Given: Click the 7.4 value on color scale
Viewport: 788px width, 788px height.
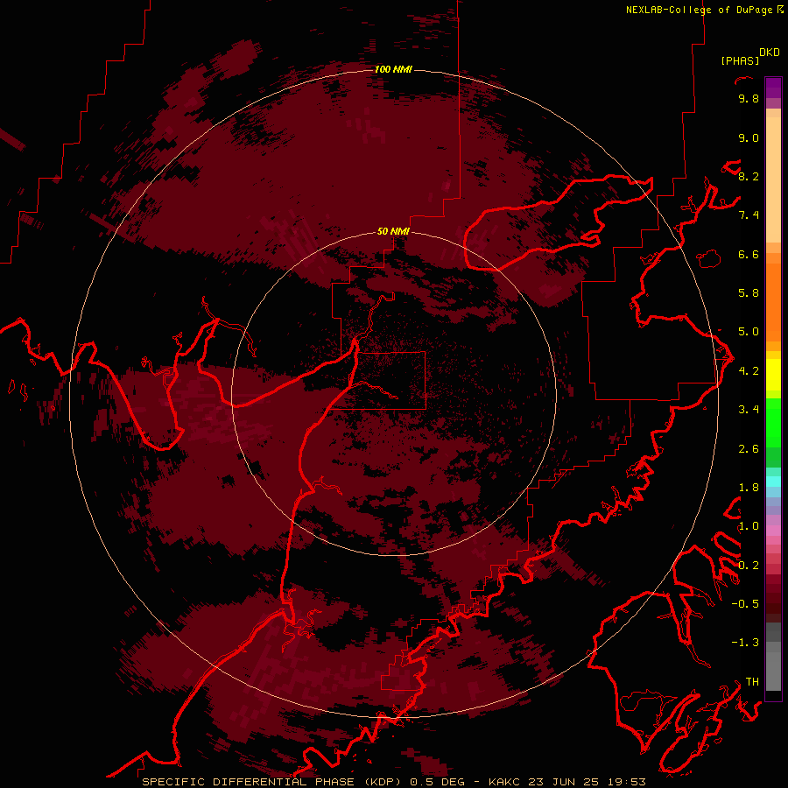Looking at the screenshot, I should click(x=749, y=215).
